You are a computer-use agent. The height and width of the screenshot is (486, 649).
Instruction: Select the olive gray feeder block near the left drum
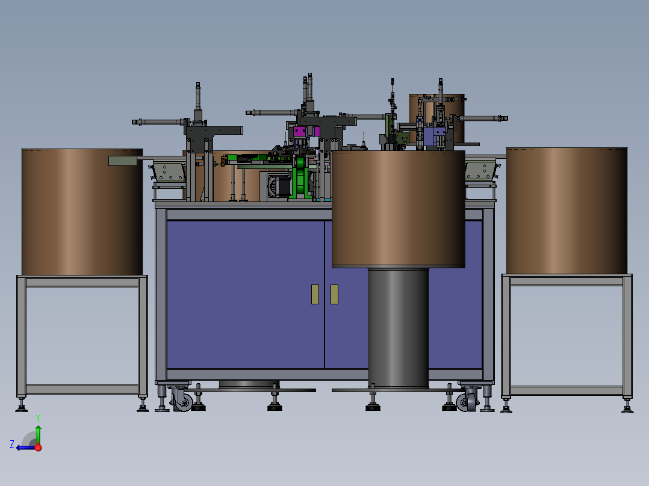pyautogui.click(x=123, y=161)
